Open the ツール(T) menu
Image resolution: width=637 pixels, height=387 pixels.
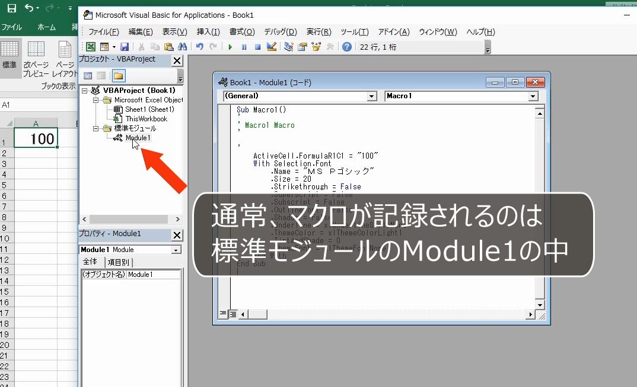pos(355,31)
